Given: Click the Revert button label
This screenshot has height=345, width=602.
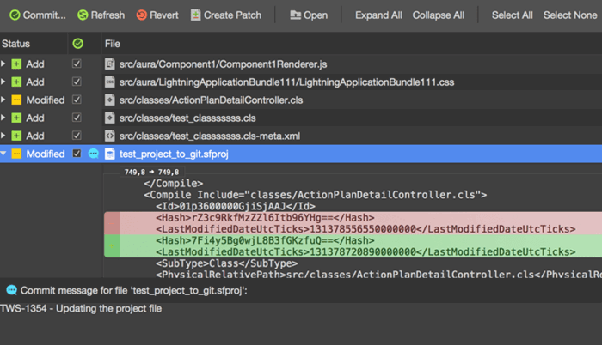Looking at the screenshot, I should click(164, 15).
